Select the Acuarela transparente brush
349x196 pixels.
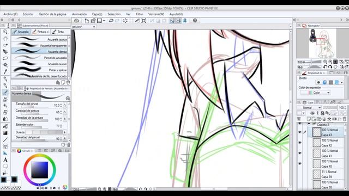click(39, 45)
